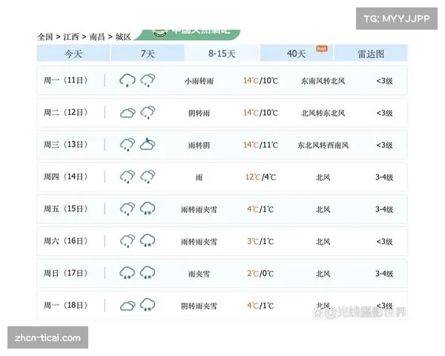445x356 pixels.
Task: Select the 周四（14日）date label
Action: [65, 177]
